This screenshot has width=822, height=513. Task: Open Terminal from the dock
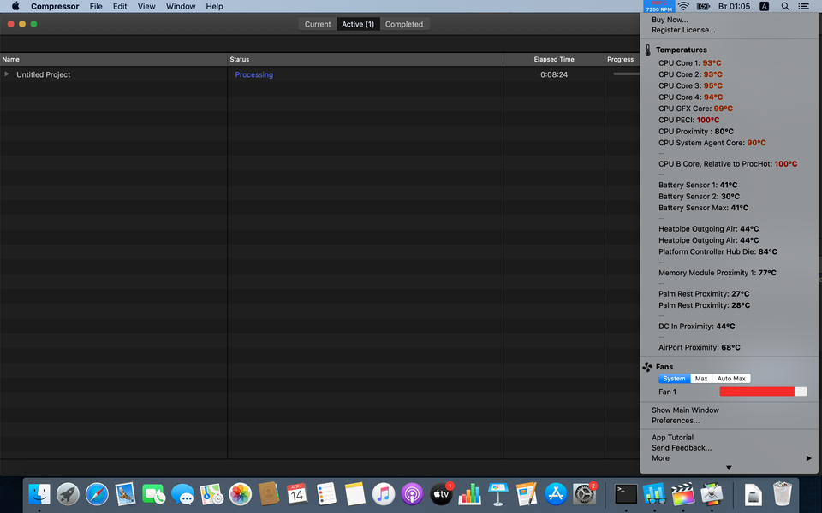pyautogui.click(x=626, y=493)
